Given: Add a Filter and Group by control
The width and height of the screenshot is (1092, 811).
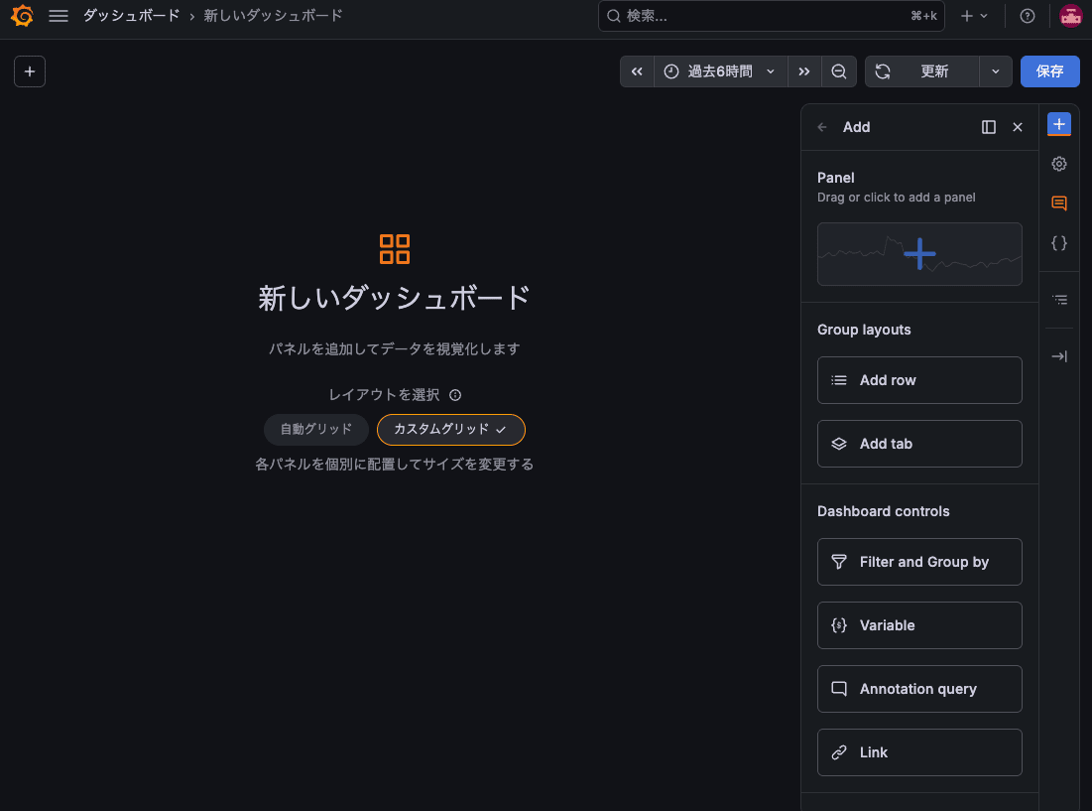Looking at the screenshot, I should [x=919, y=562].
